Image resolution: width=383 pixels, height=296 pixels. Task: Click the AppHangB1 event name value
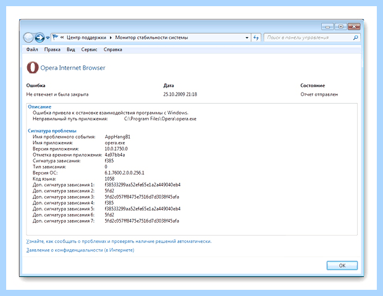click(x=117, y=137)
